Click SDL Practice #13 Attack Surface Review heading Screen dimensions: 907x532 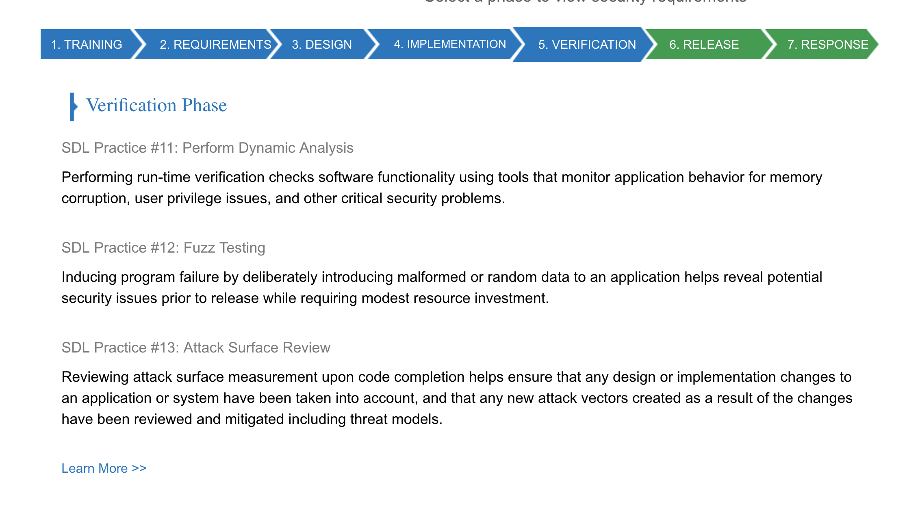click(195, 348)
